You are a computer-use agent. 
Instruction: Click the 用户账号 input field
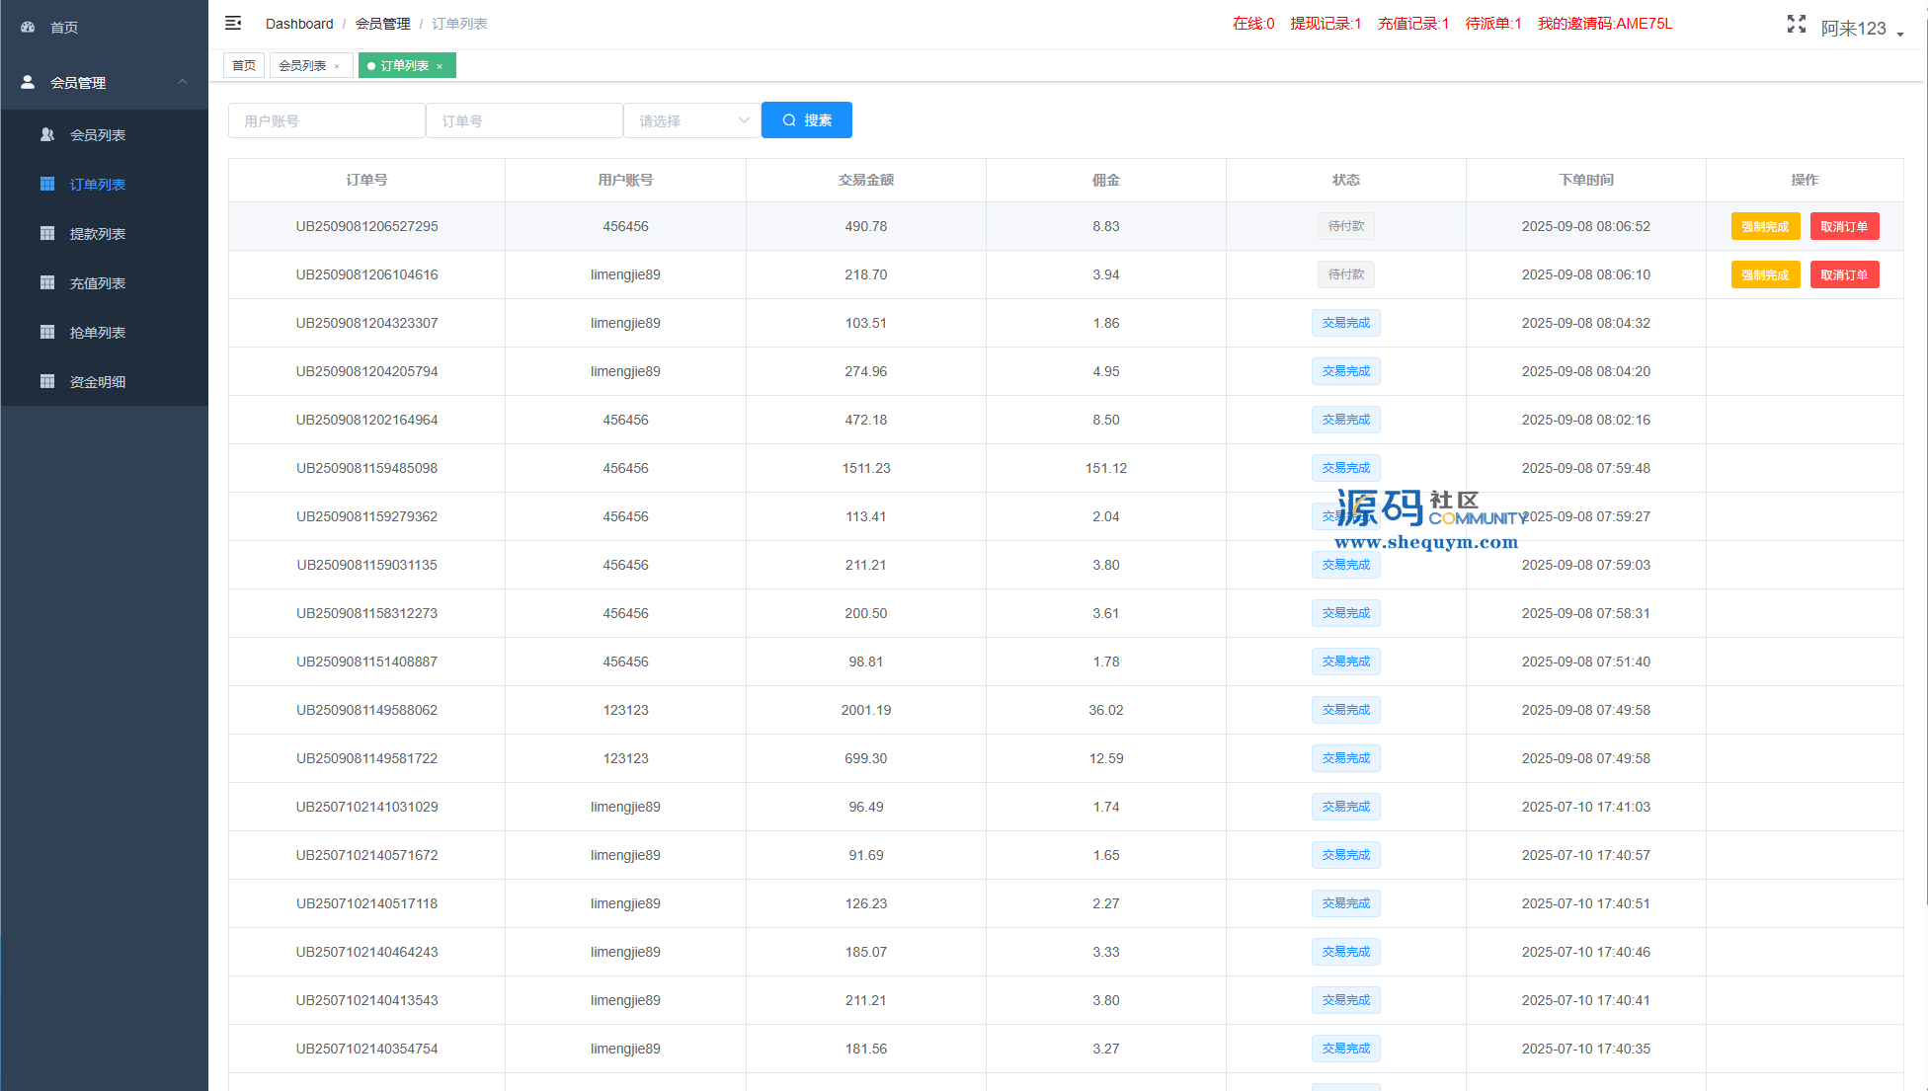pyautogui.click(x=326, y=120)
